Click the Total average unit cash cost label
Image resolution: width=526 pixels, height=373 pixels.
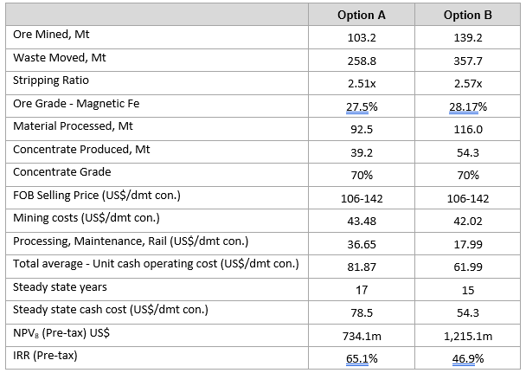[156, 263]
